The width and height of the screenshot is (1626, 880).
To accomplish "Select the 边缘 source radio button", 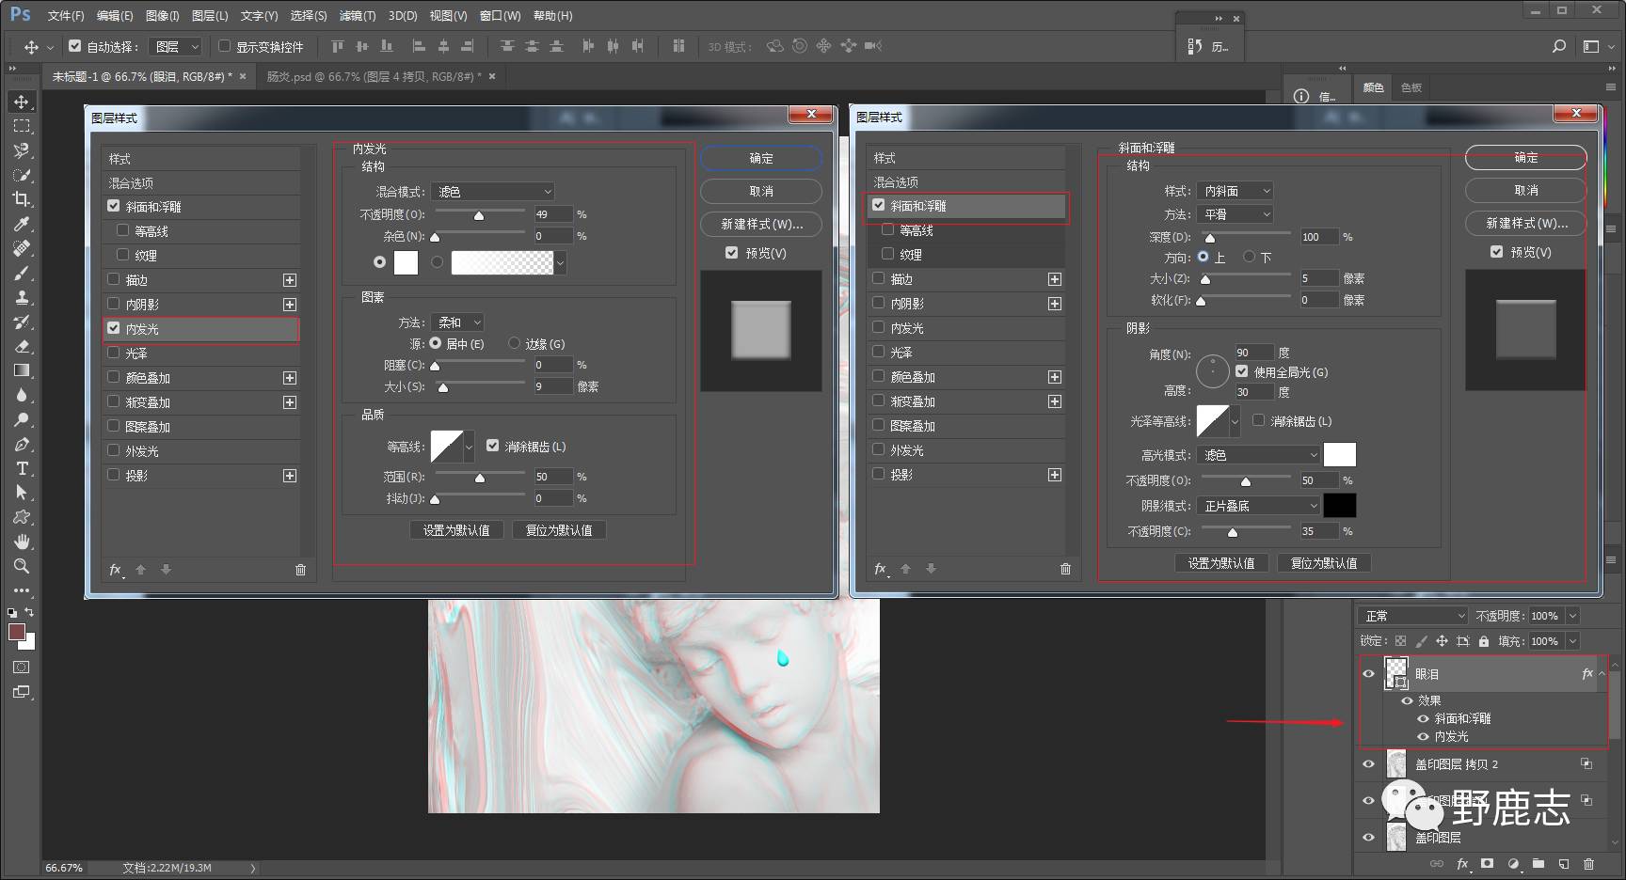I will 514,343.
